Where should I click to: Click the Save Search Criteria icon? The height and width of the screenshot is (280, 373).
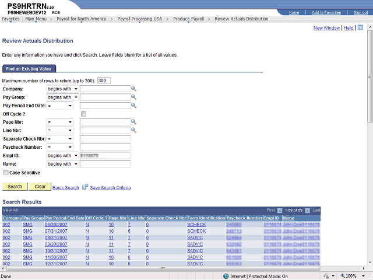pyautogui.click(x=85, y=187)
